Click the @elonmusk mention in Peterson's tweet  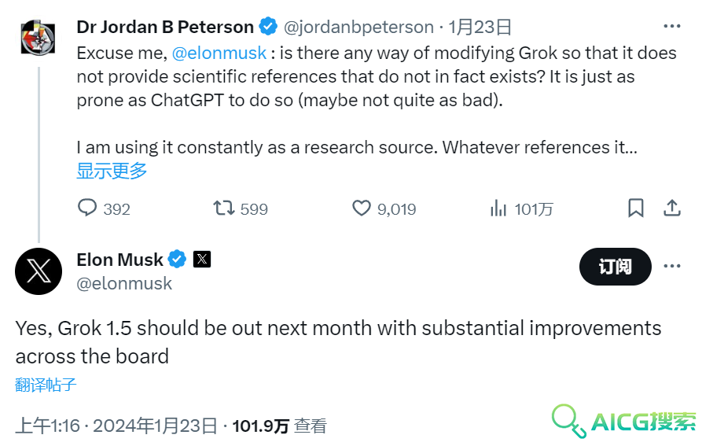tap(219, 53)
